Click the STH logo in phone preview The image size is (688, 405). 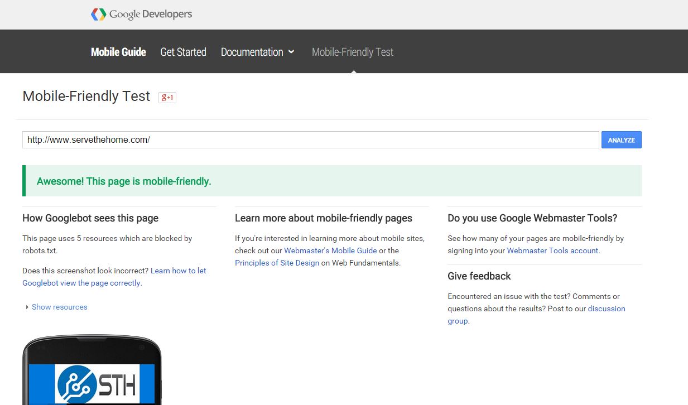click(x=98, y=384)
